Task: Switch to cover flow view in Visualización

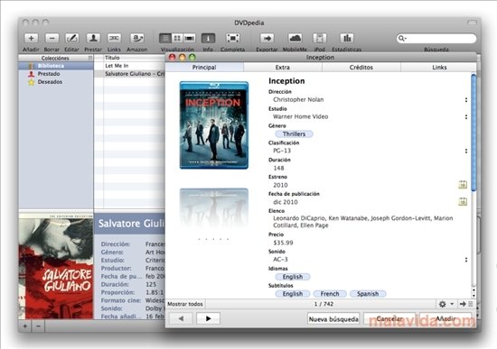Action: click(x=189, y=38)
